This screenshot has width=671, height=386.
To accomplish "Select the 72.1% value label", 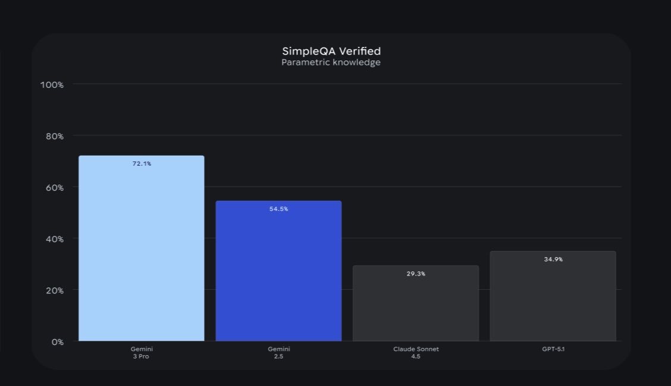I will 142,163.
